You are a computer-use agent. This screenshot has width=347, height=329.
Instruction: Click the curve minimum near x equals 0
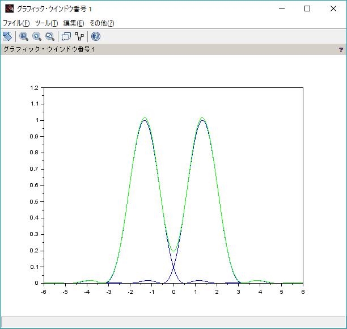click(173, 251)
